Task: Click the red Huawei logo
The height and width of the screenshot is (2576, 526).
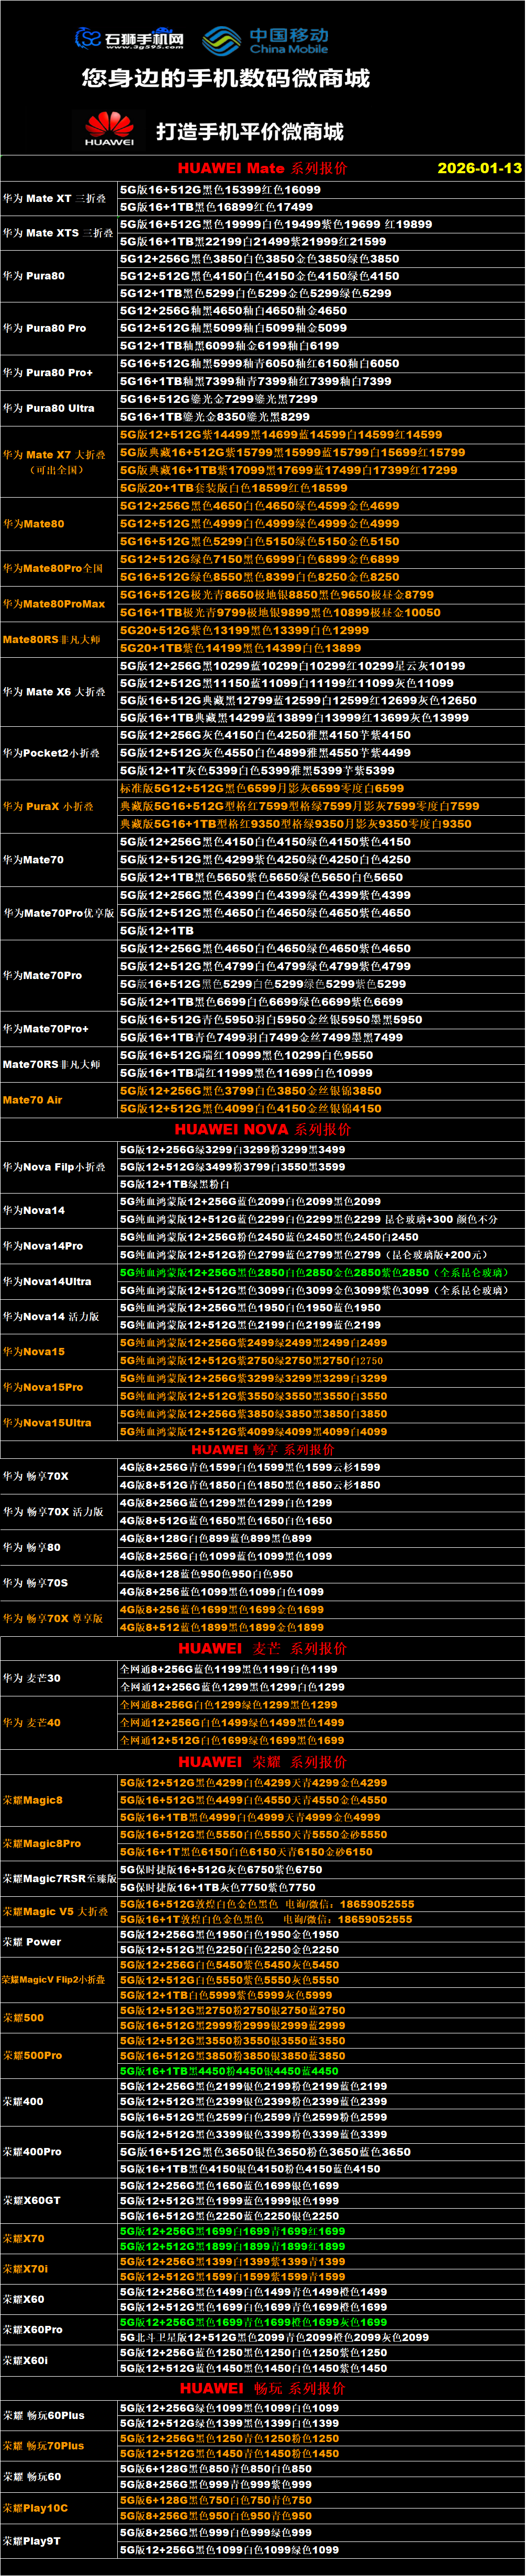Action: coord(109,129)
